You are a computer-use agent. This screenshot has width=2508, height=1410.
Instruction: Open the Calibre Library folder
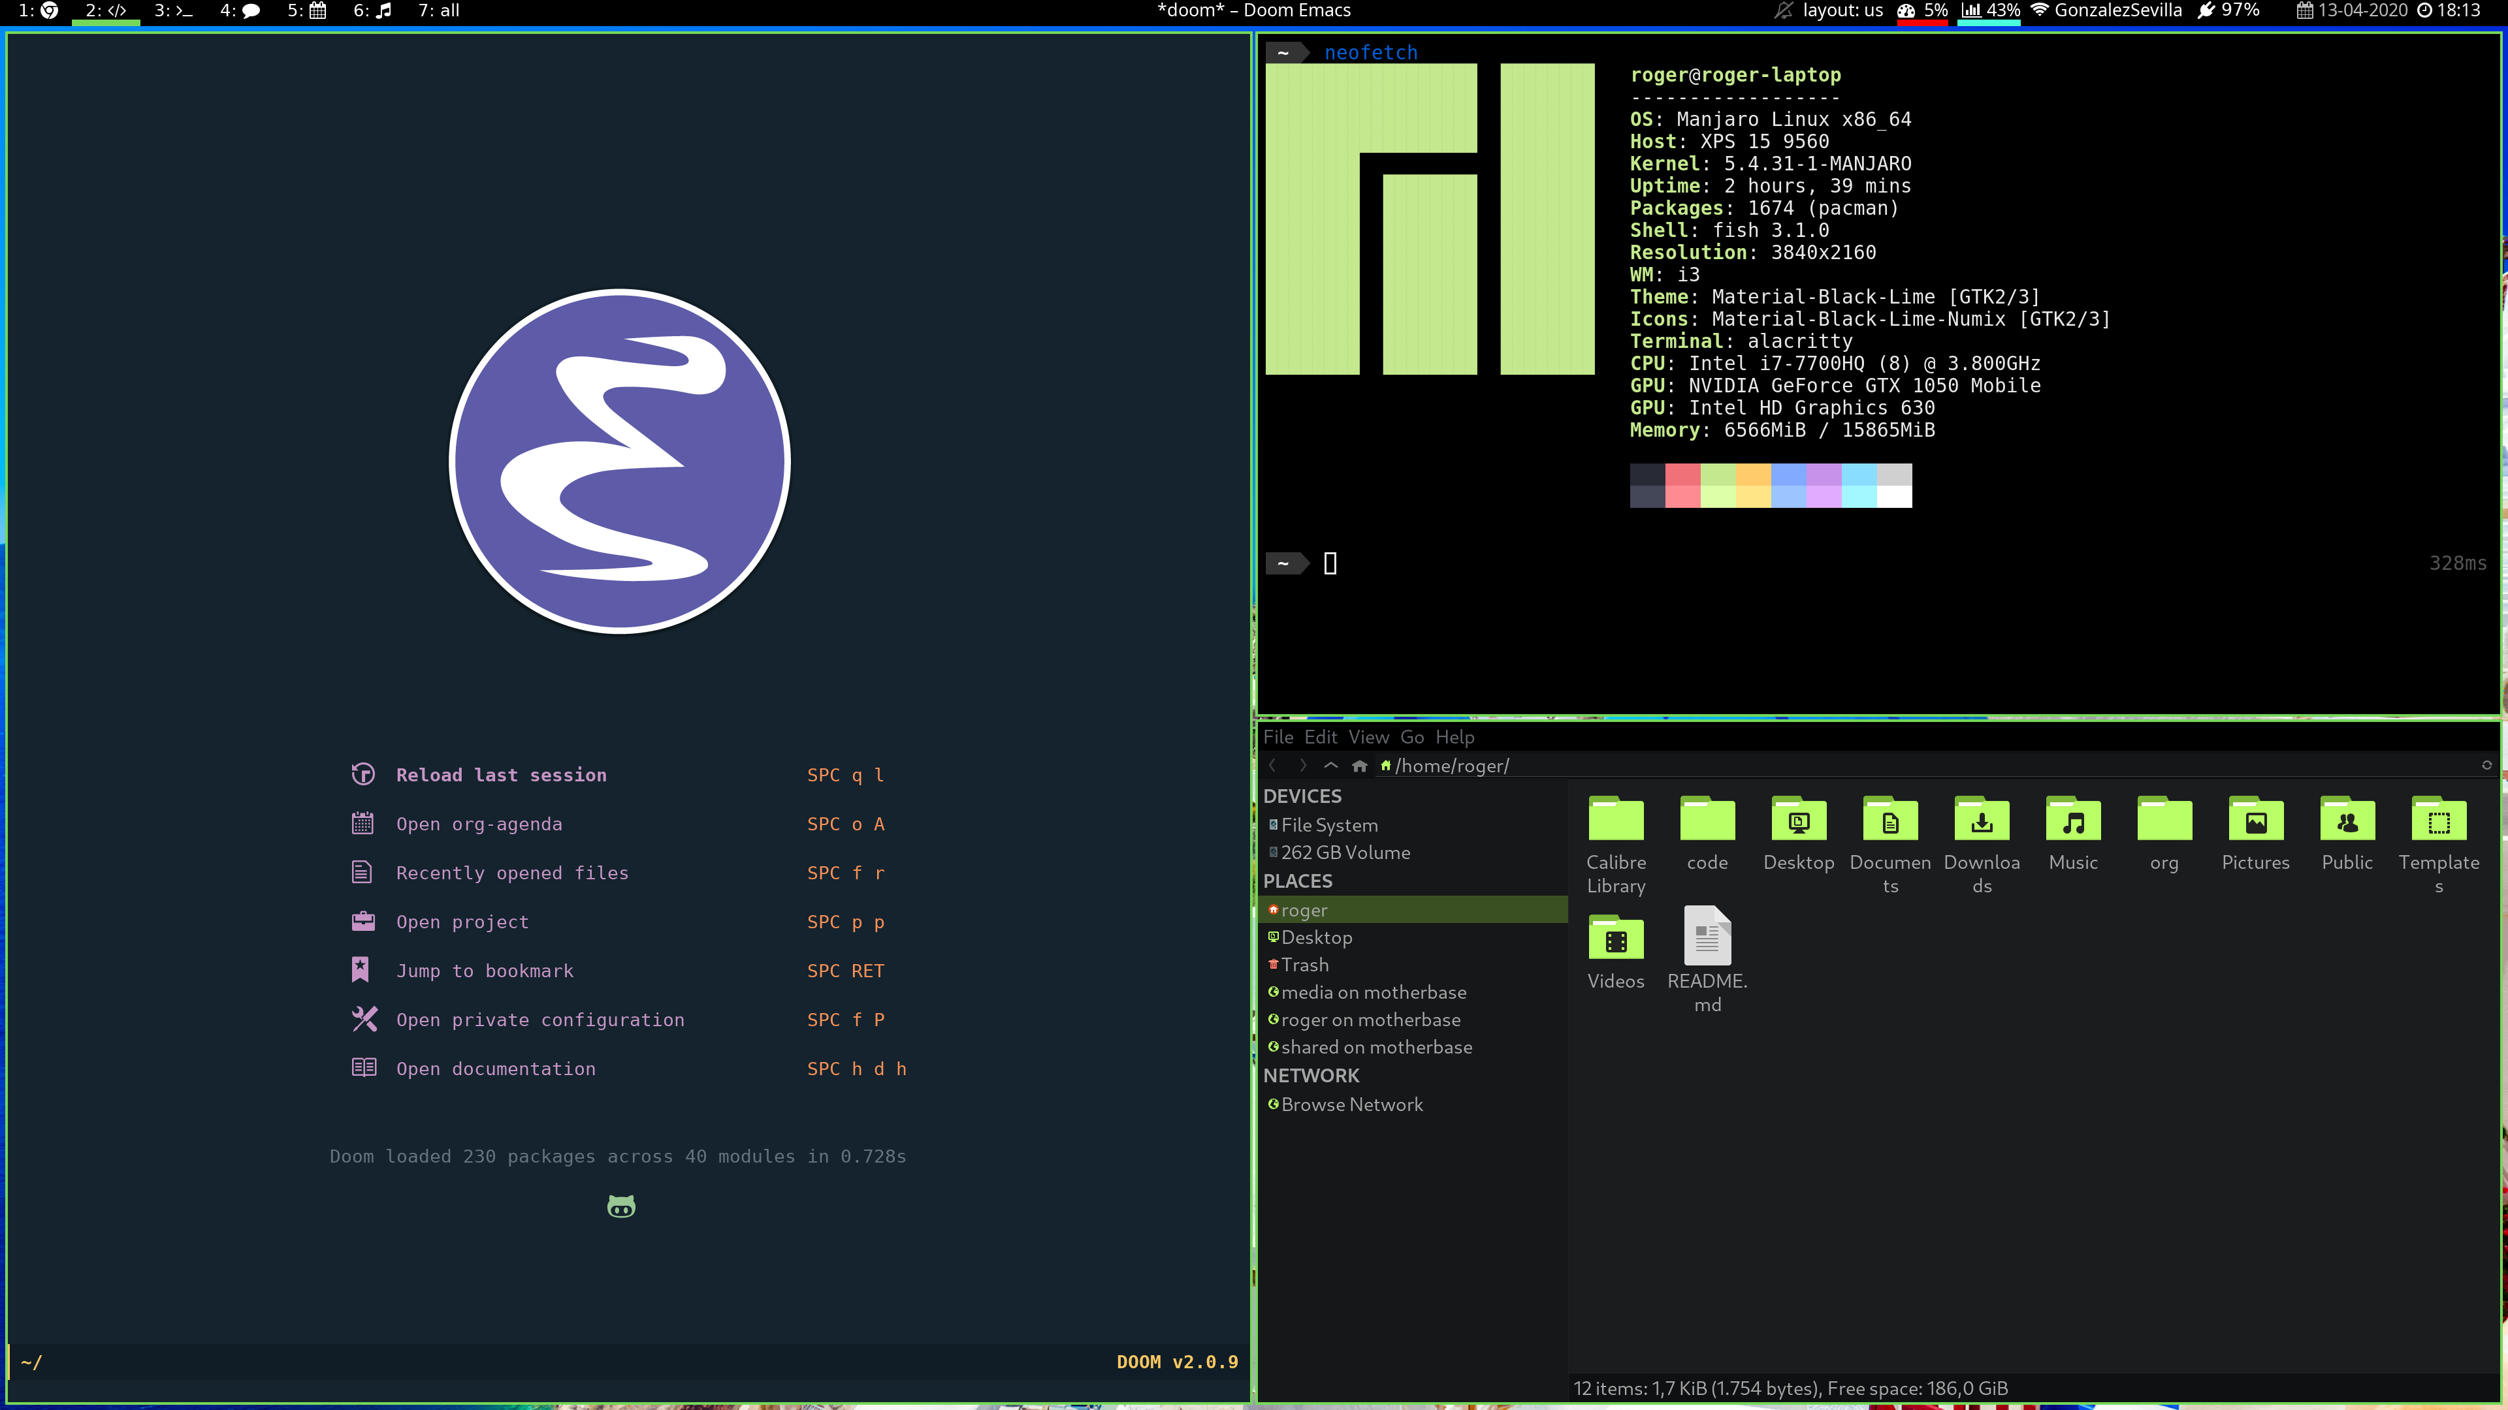1616,819
